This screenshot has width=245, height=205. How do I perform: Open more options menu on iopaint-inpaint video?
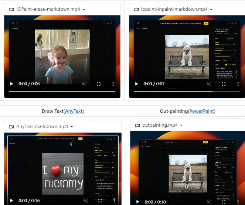(x=238, y=84)
